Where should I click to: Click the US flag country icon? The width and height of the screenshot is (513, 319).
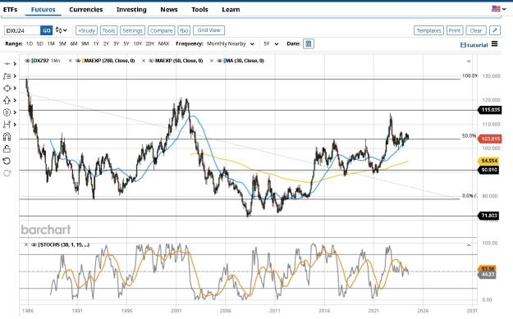(496, 8)
